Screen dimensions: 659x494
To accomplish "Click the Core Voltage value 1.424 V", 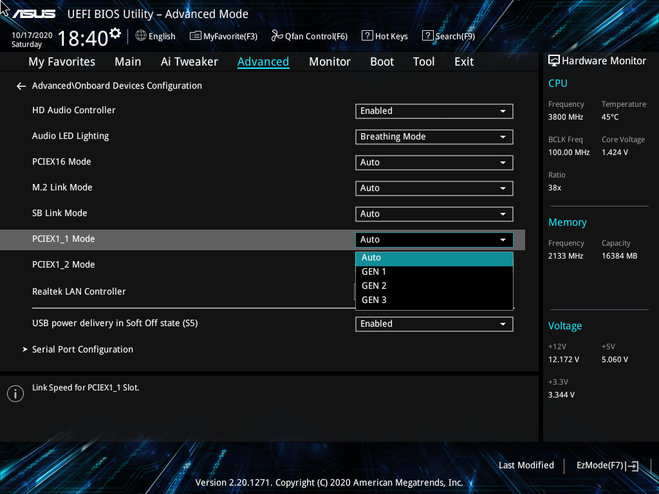I will (x=615, y=152).
